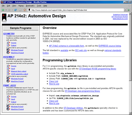The height and width of the screenshot is (115, 132).
Task: Open the ST-Developer Utilities link
Action: (x=73, y=108)
